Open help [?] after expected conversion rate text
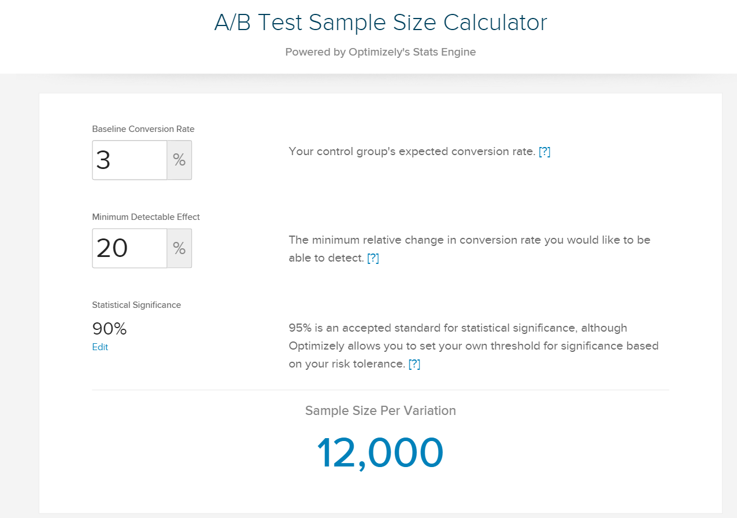 (x=545, y=152)
